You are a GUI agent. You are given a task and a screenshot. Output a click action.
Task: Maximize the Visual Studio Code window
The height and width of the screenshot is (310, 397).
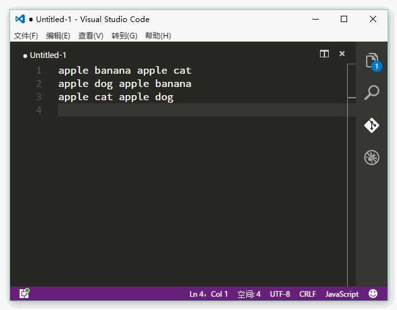pos(344,19)
